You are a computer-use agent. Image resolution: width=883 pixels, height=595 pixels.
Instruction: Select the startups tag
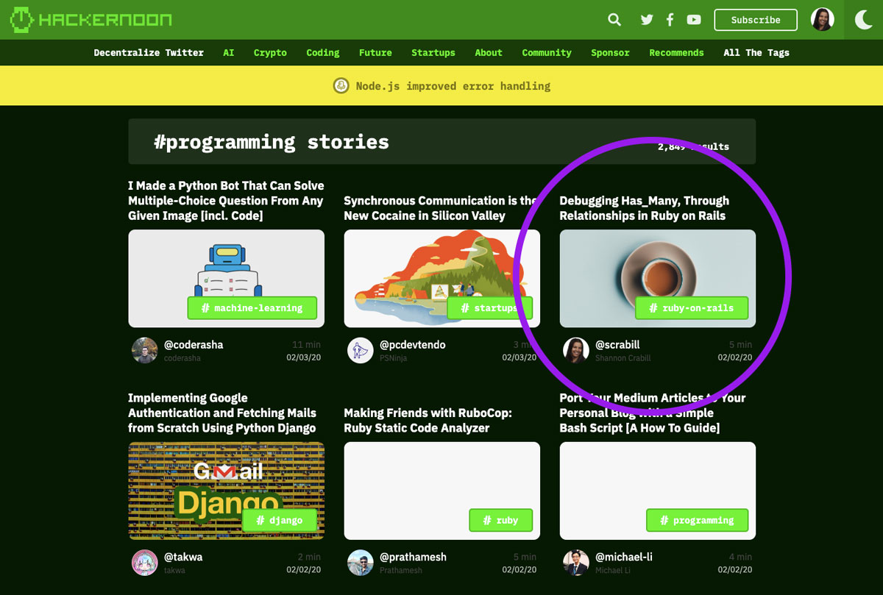pos(489,308)
